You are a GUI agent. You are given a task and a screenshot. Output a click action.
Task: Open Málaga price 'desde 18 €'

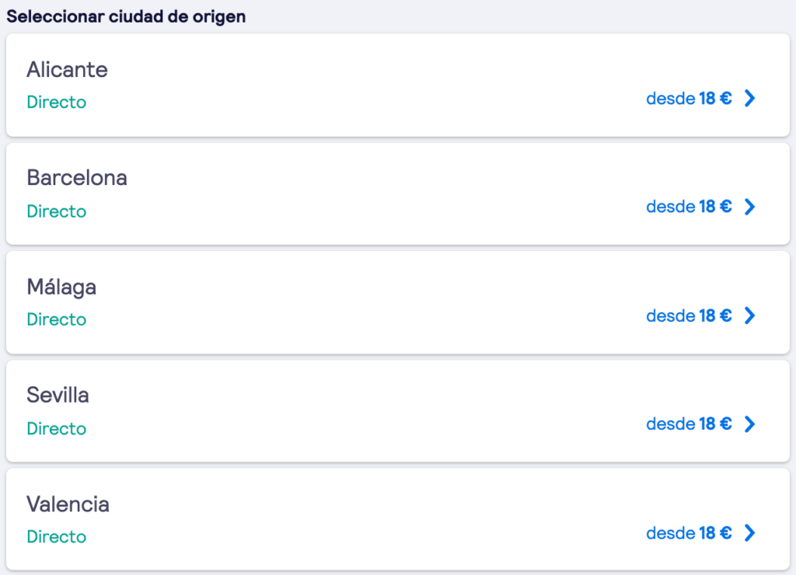(689, 315)
